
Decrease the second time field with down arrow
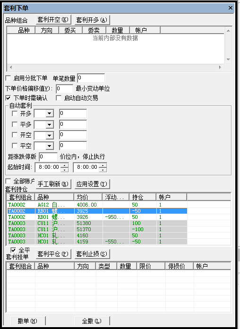click(x=103, y=170)
